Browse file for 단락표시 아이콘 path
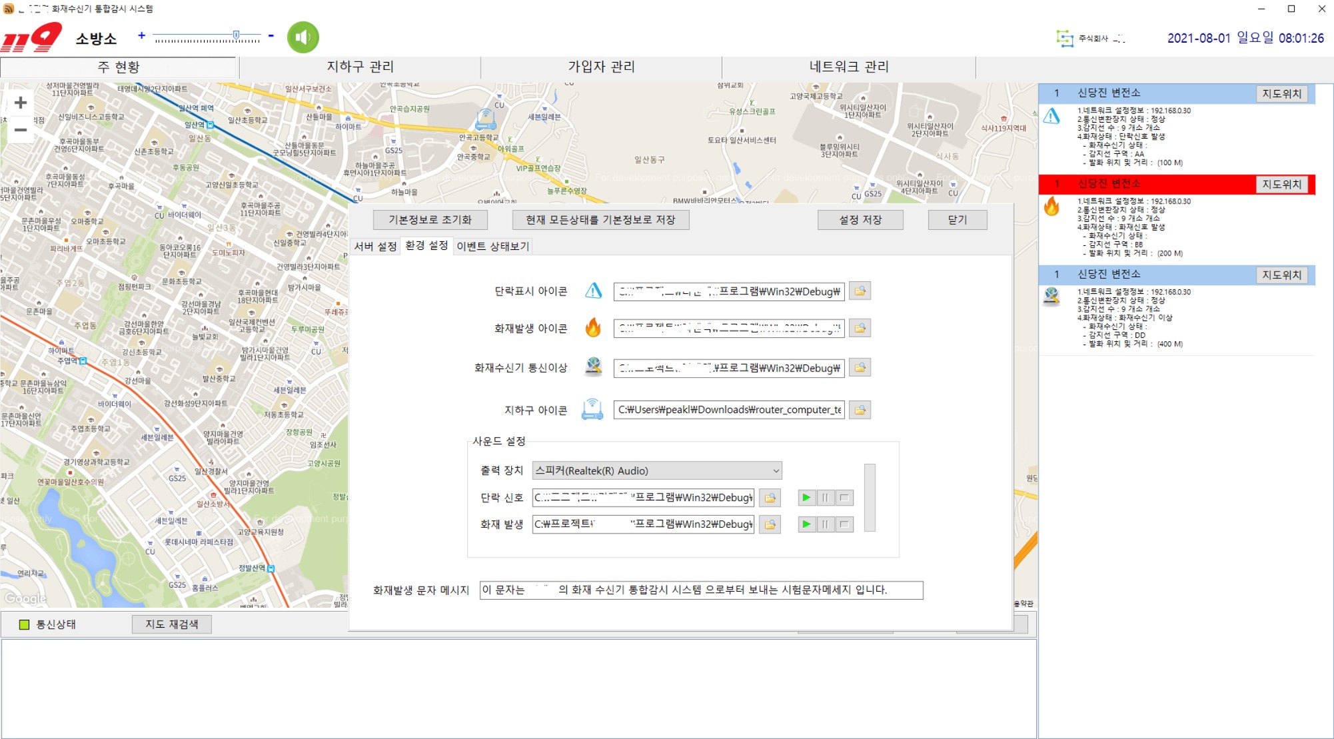This screenshot has width=1334, height=739. pos(860,291)
